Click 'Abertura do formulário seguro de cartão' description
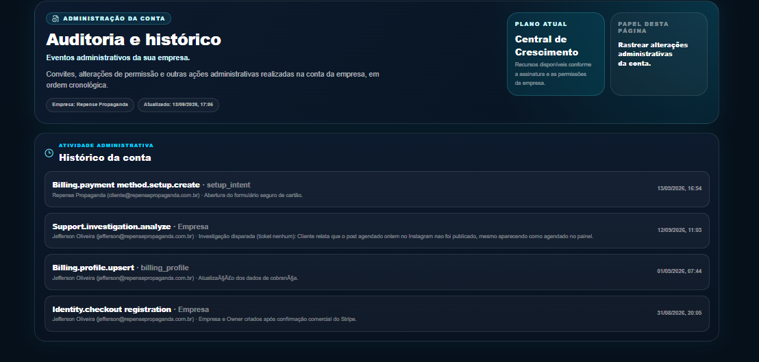 pyautogui.click(x=253, y=195)
